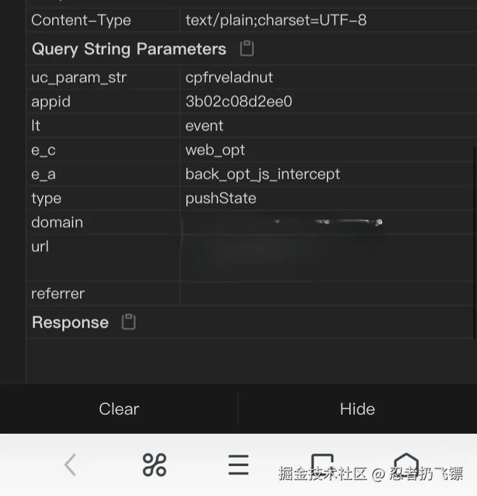
Task: Tap the browser back arrow
Action: pyautogui.click(x=70, y=465)
